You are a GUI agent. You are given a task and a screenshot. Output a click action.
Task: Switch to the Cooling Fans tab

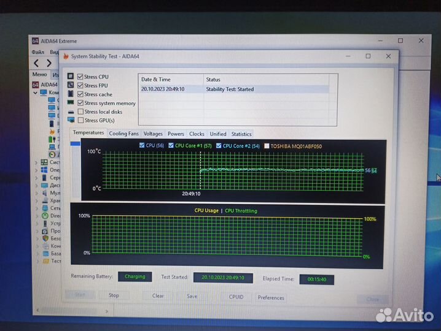[124, 134]
